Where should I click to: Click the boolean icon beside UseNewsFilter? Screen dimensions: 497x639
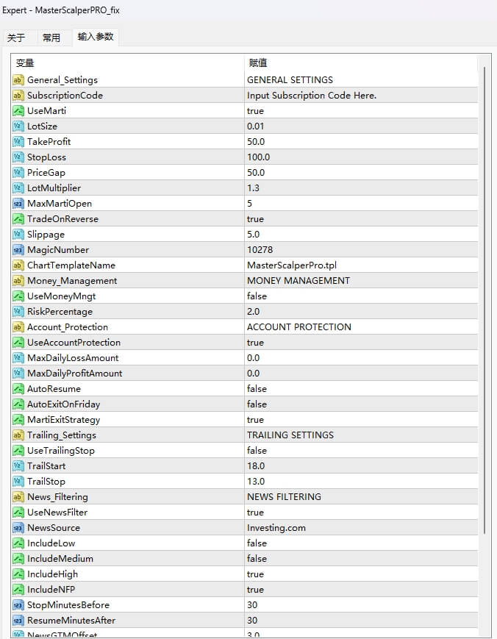click(18, 512)
